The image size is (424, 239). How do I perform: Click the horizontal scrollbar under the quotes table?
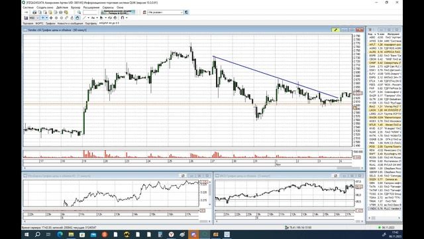click(384, 218)
